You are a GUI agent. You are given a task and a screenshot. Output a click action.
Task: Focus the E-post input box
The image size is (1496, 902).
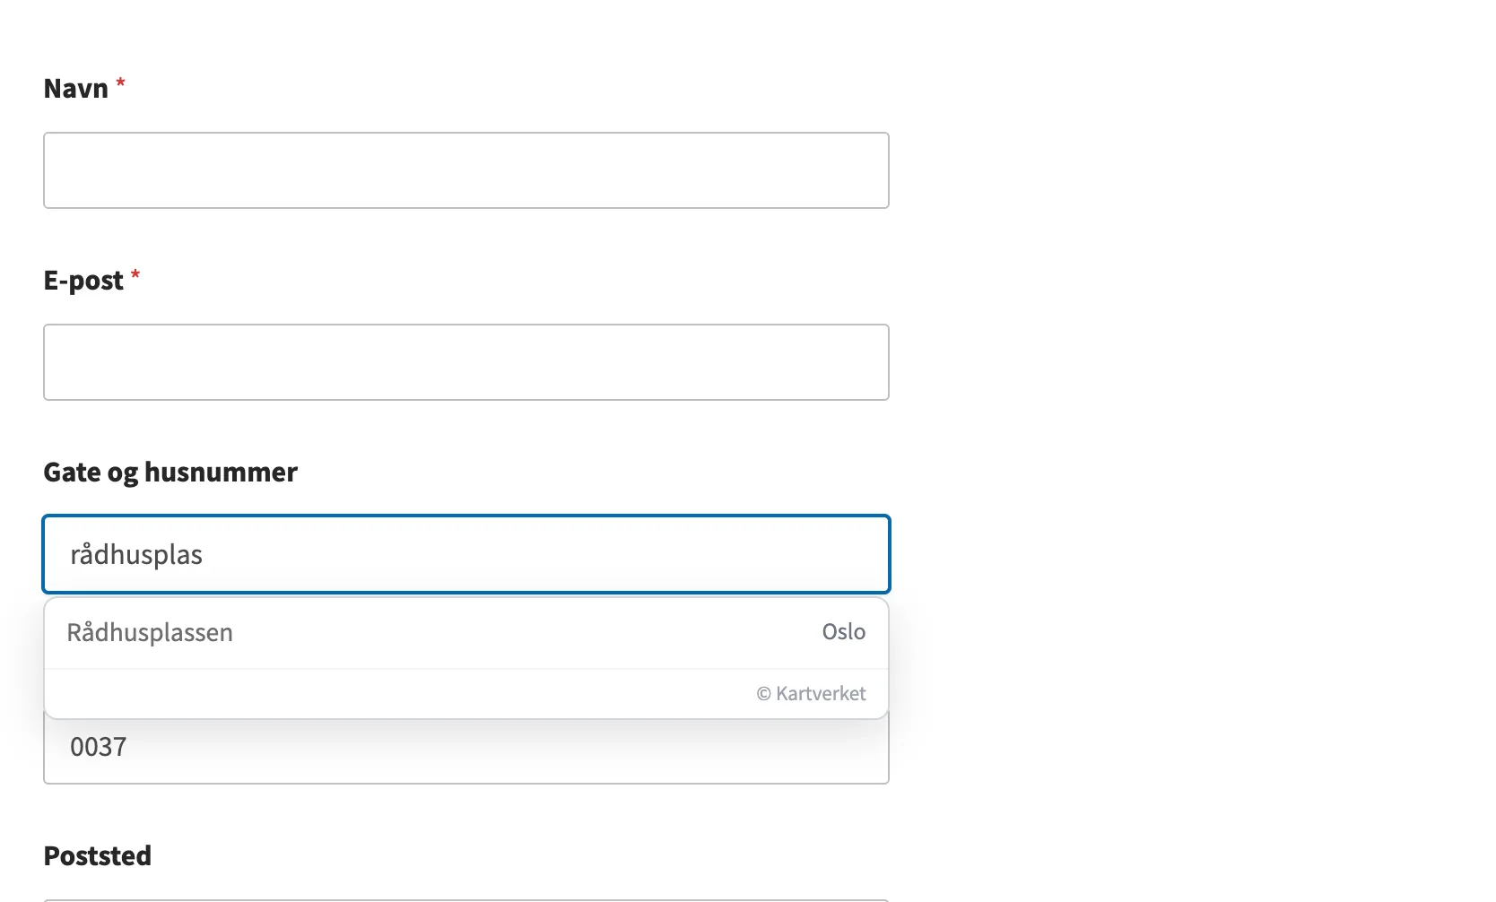[x=466, y=362]
